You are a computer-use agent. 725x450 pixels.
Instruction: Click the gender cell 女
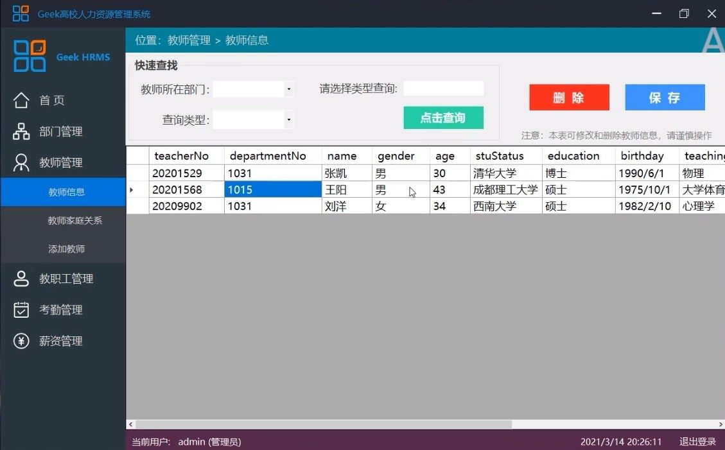(401, 206)
